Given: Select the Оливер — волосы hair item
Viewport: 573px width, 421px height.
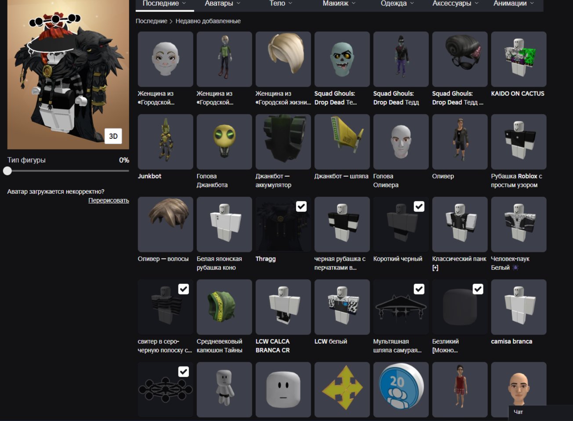Looking at the screenshot, I should (165, 224).
